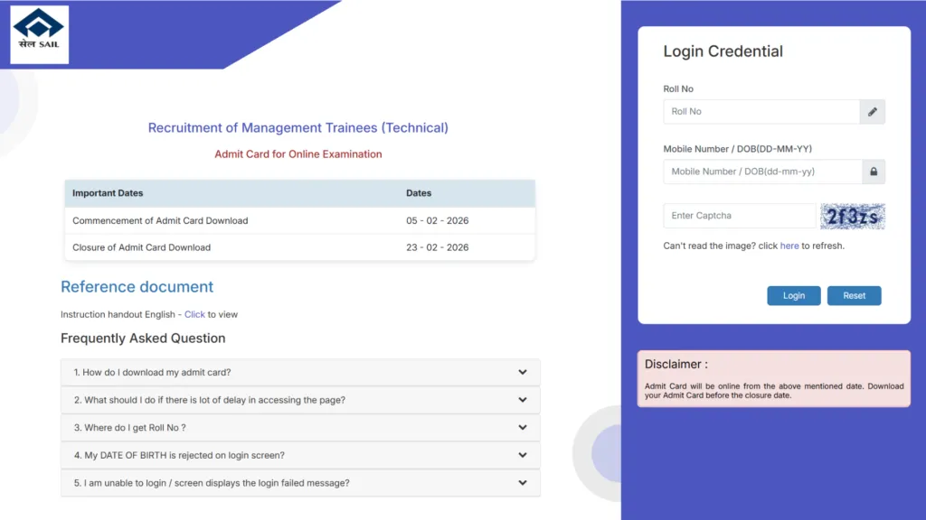Expand 'Where do I get Roll No?'

[300, 427]
